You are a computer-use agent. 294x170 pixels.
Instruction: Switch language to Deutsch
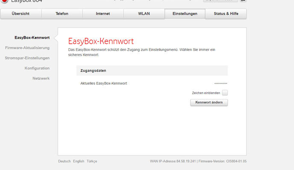tap(64, 161)
